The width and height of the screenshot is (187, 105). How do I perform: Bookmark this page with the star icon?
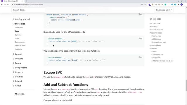(x=145, y=5)
